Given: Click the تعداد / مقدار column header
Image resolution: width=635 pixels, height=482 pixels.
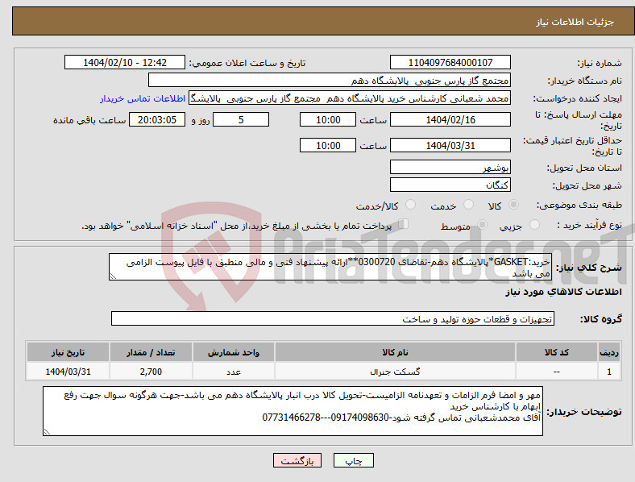Looking at the screenshot, I should (x=151, y=352).
